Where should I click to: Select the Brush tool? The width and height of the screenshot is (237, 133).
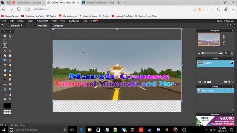(x=10, y=51)
